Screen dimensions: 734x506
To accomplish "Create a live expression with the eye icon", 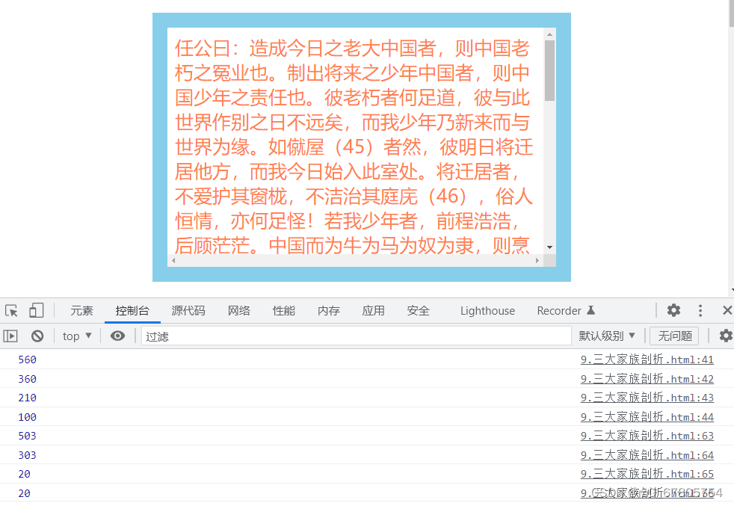I will [117, 336].
